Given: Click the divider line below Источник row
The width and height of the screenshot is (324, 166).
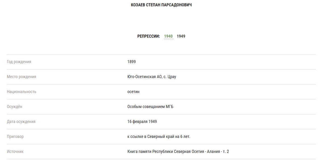Looking at the screenshot, I should pyautogui.click(x=161, y=159).
